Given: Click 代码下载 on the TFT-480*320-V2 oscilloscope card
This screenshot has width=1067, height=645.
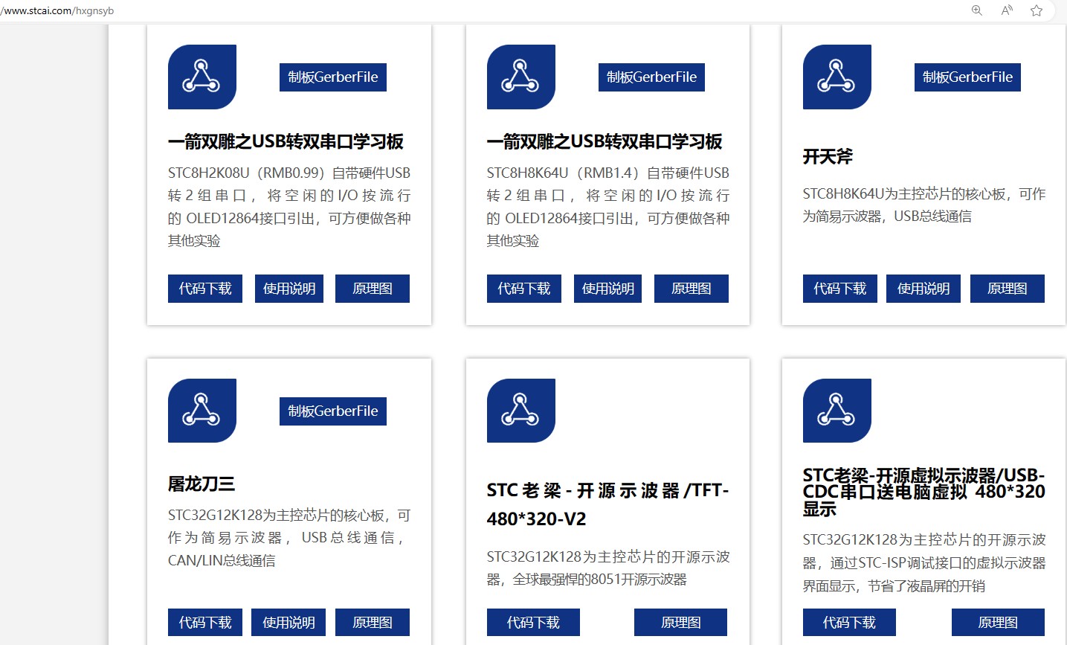Looking at the screenshot, I should (x=533, y=623).
